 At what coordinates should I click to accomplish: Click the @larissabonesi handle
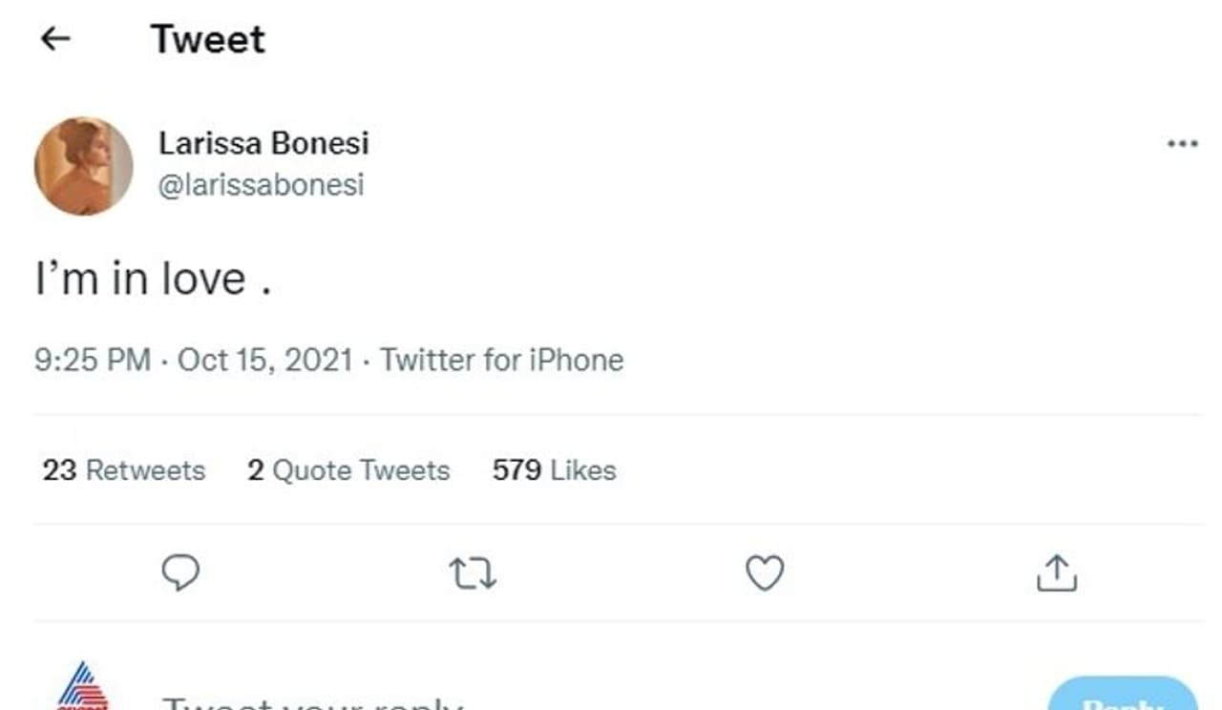(x=261, y=184)
